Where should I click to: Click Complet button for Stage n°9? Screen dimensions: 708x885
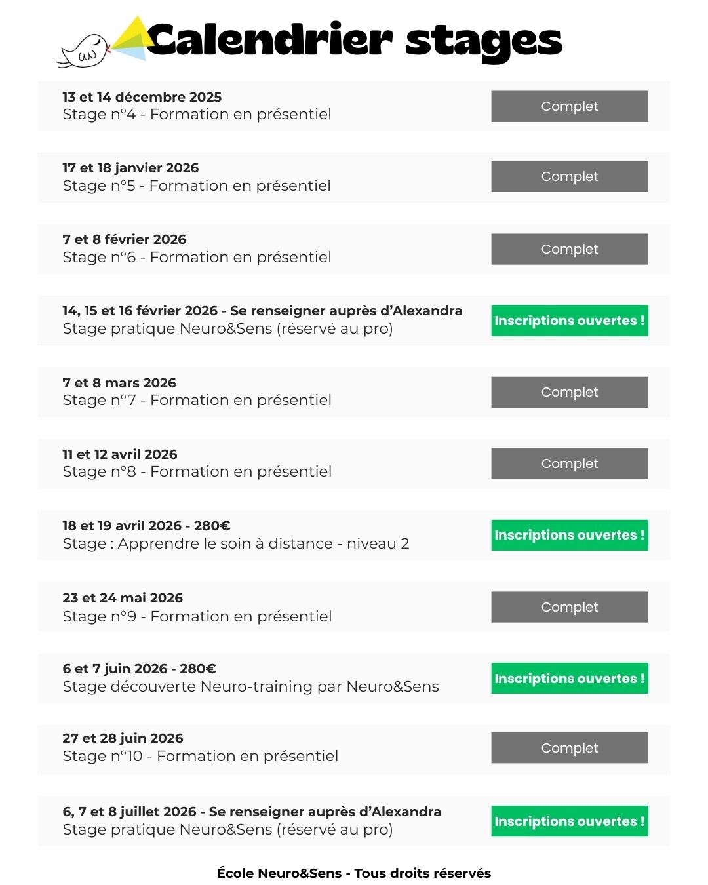[569, 607]
